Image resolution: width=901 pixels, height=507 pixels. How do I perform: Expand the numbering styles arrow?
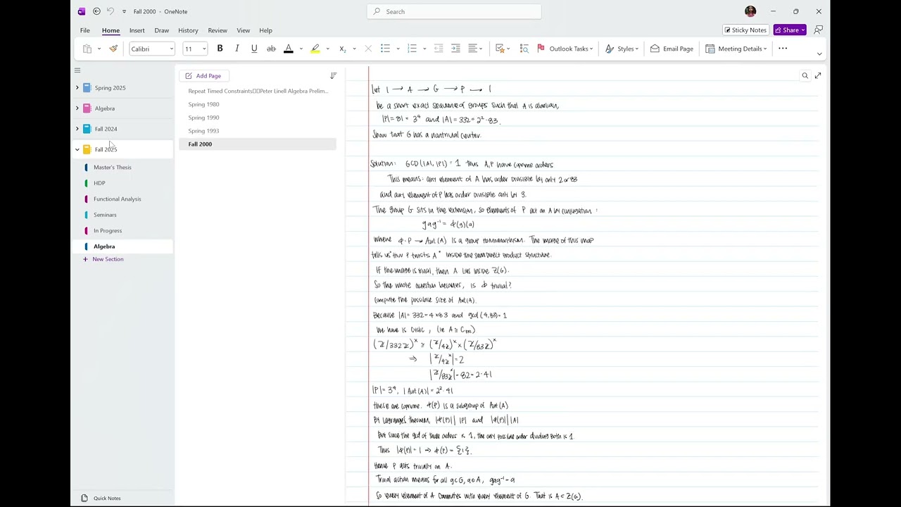(x=424, y=49)
